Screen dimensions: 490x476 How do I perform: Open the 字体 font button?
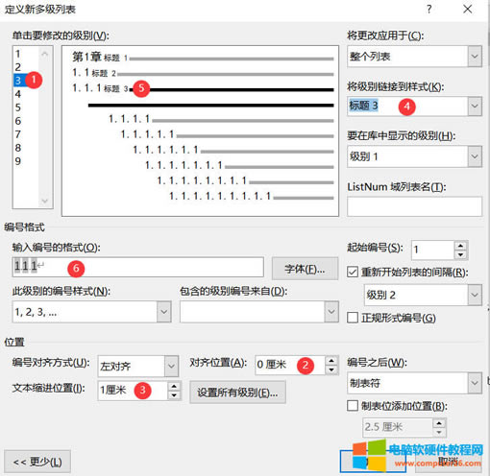click(305, 269)
